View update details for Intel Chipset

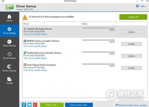coord(35,70)
